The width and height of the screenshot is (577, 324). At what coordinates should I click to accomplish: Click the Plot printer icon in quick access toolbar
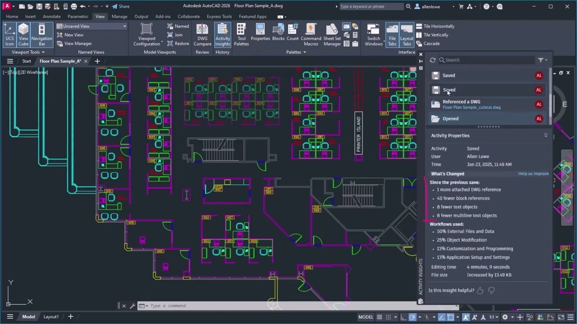74,6
